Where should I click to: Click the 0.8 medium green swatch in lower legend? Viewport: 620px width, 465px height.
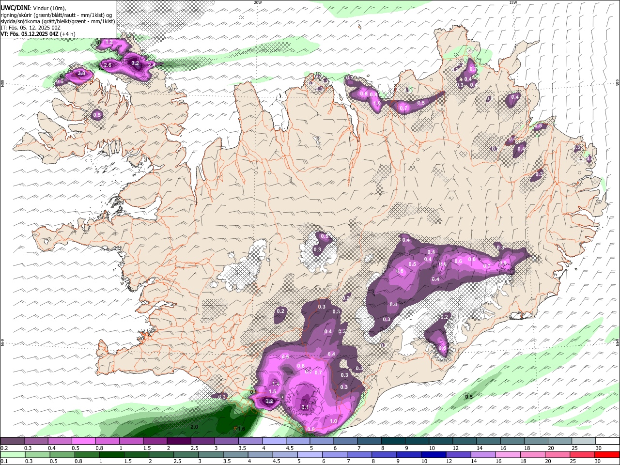87,454
